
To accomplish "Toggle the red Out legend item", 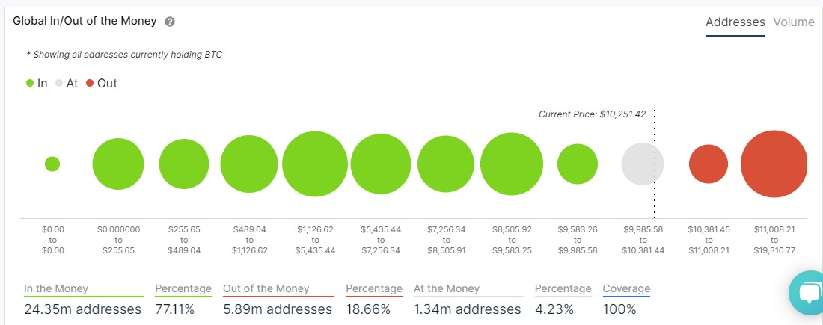I will [101, 84].
